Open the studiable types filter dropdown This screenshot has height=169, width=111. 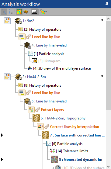click(x=43, y=12)
